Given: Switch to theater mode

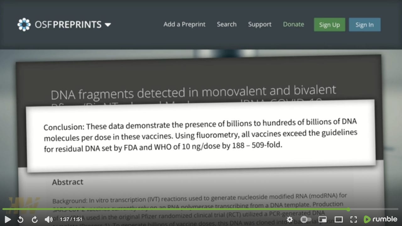Looking at the screenshot, I should 339,219.
